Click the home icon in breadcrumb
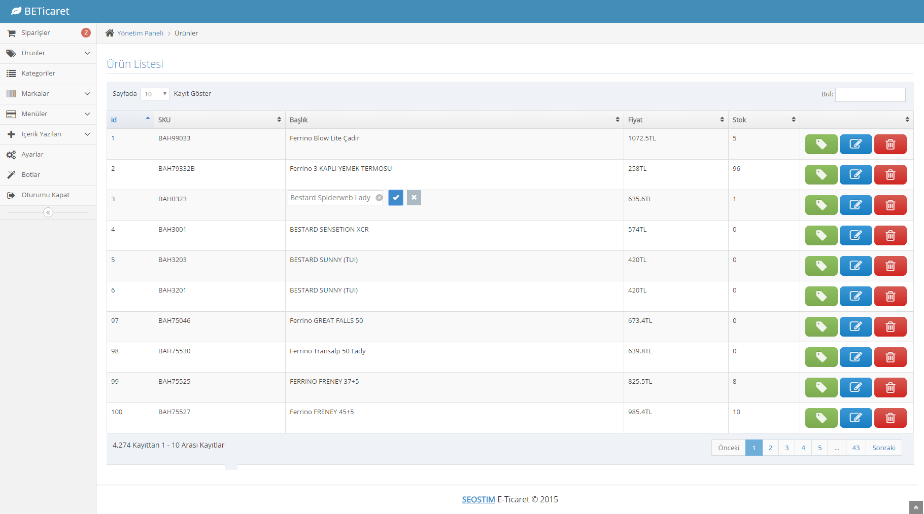 click(x=110, y=33)
